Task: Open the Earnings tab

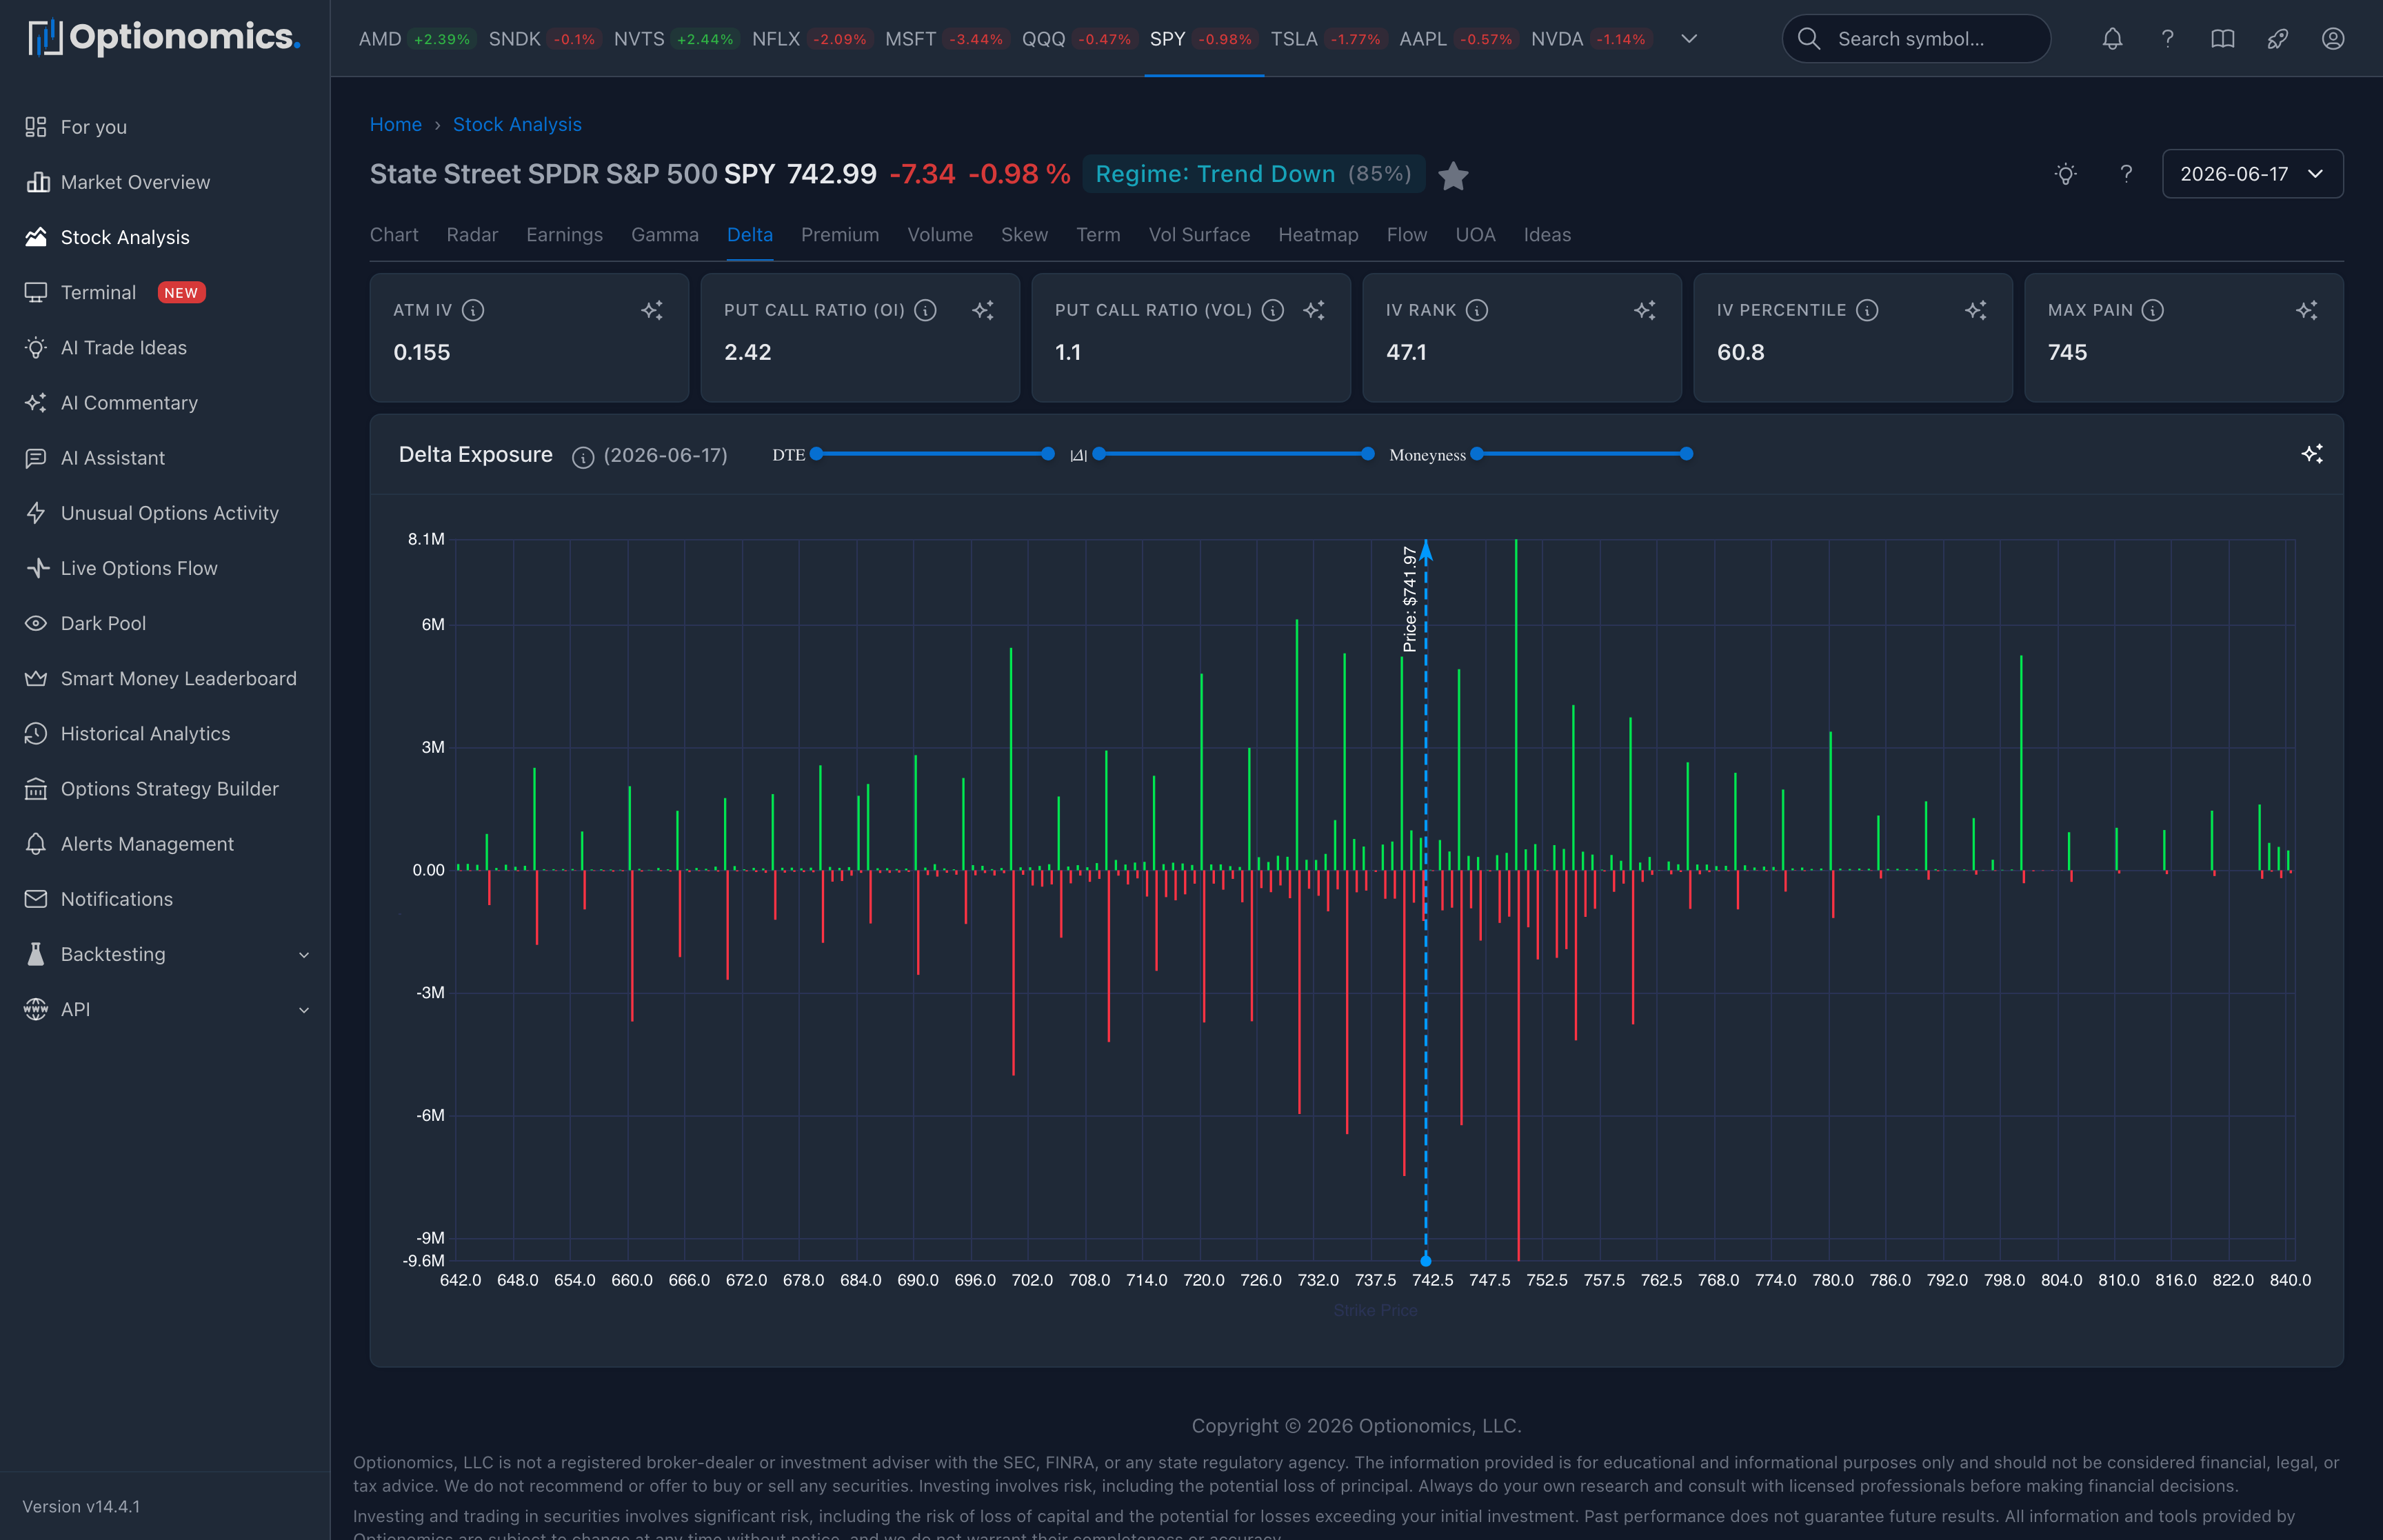Action: pos(564,235)
